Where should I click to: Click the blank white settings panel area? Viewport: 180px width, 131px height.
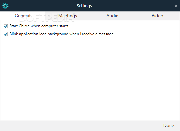[90, 78]
